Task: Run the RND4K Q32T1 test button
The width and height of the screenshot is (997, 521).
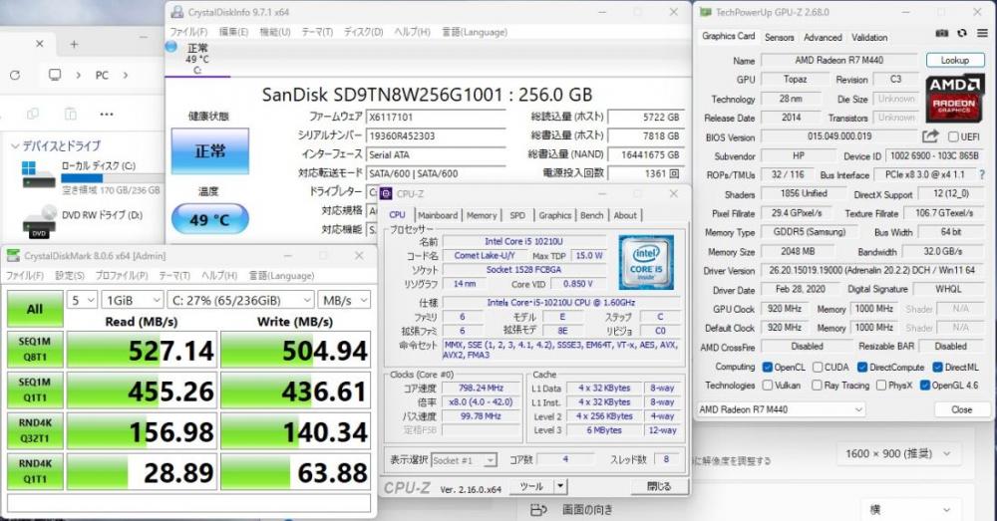Action: coord(35,430)
